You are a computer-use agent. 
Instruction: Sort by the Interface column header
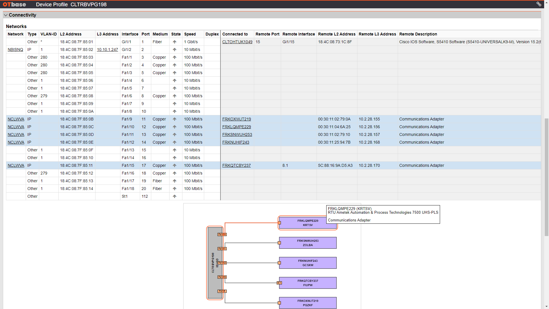(x=130, y=34)
